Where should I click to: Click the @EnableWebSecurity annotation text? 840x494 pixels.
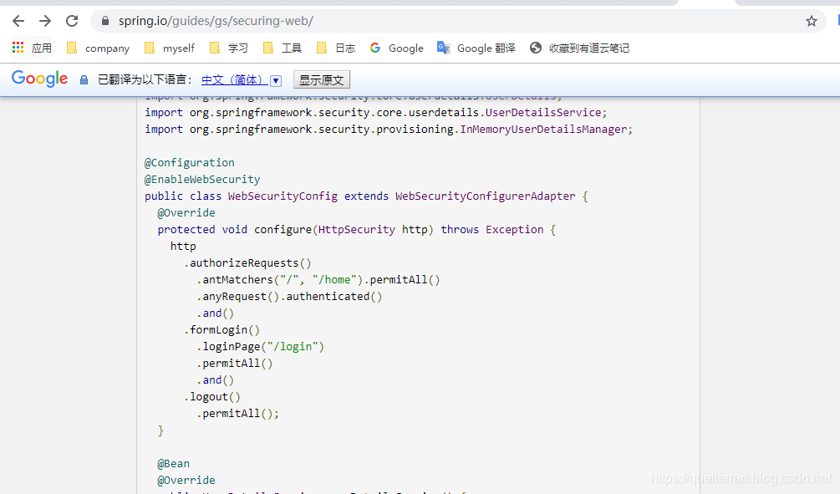click(x=202, y=179)
